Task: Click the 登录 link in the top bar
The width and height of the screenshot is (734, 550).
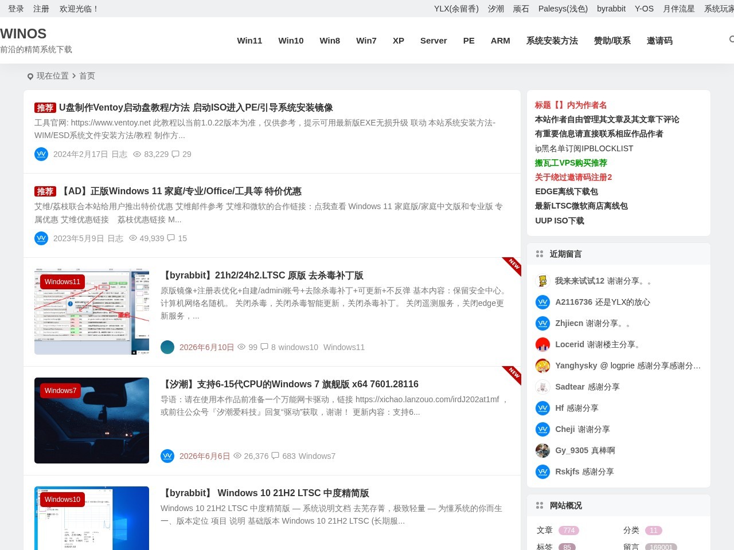Action: [x=16, y=9]
